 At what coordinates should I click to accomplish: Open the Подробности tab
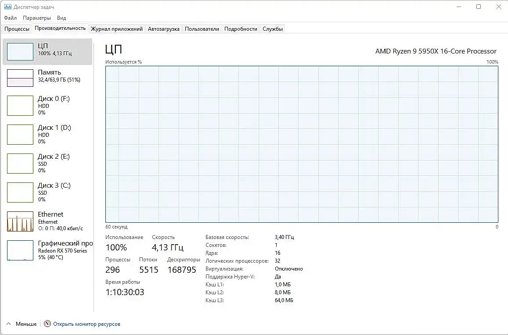[241, 29]
